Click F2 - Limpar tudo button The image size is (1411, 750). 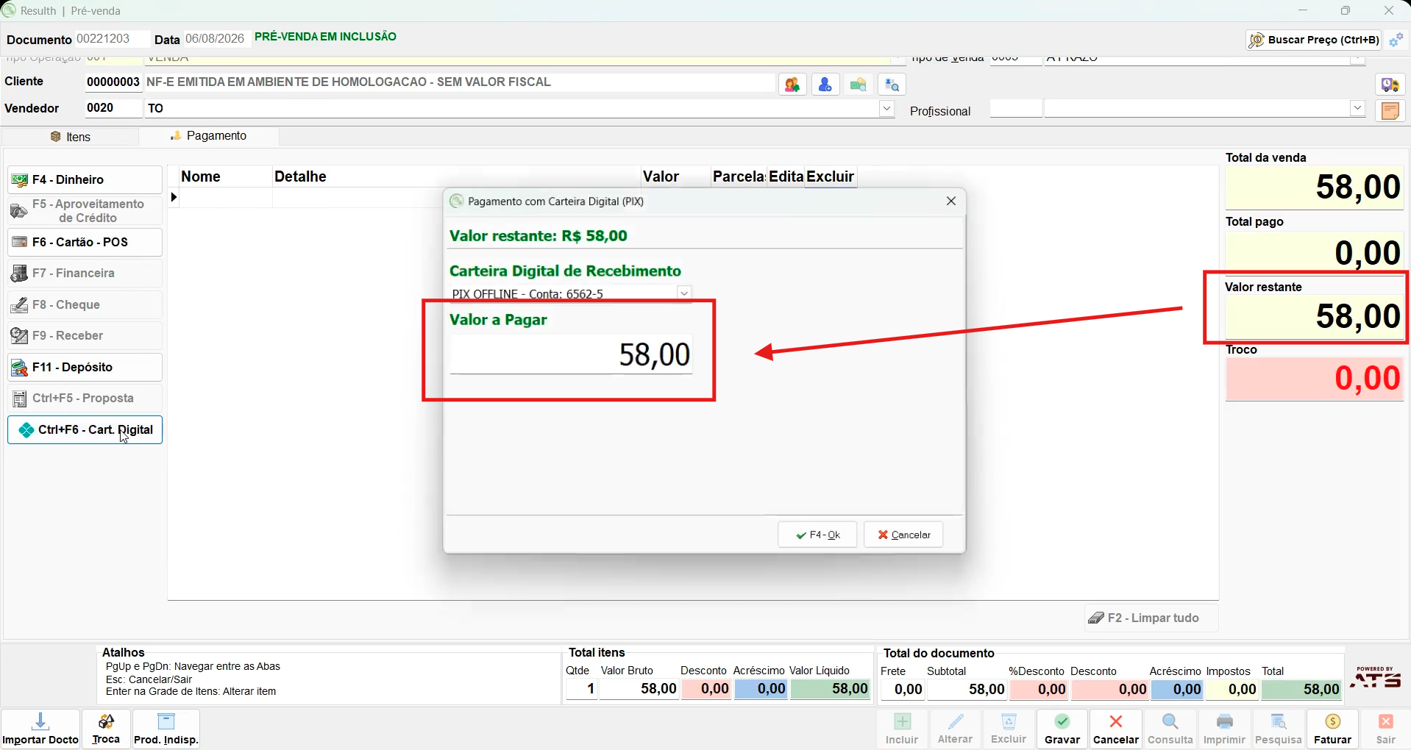1151,618
